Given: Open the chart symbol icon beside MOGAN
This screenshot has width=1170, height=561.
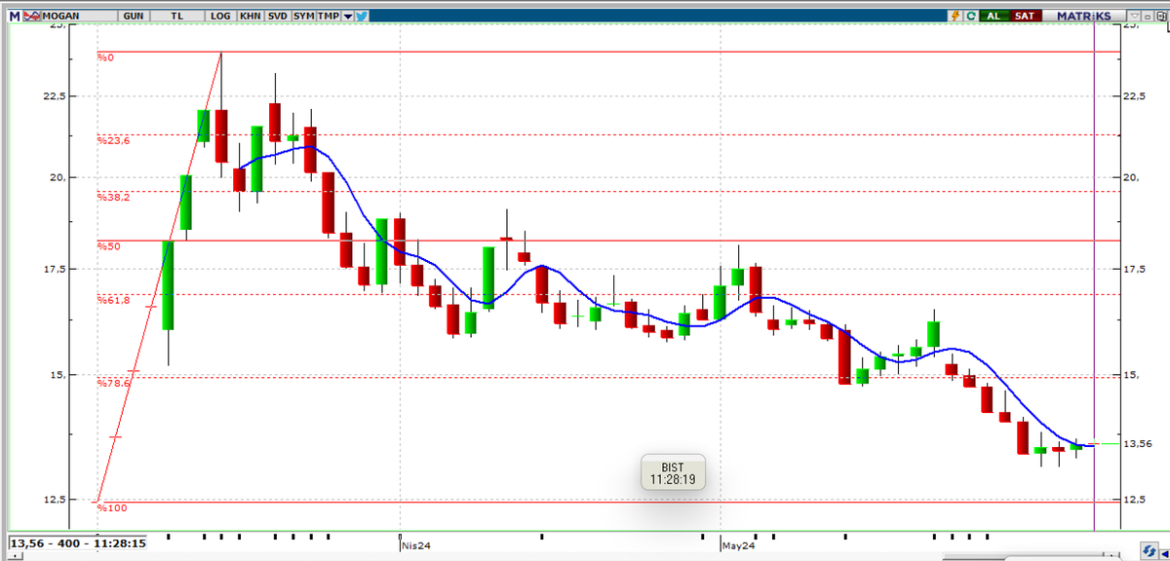Looking at the screenshot, I should click(x=31, y=17).
